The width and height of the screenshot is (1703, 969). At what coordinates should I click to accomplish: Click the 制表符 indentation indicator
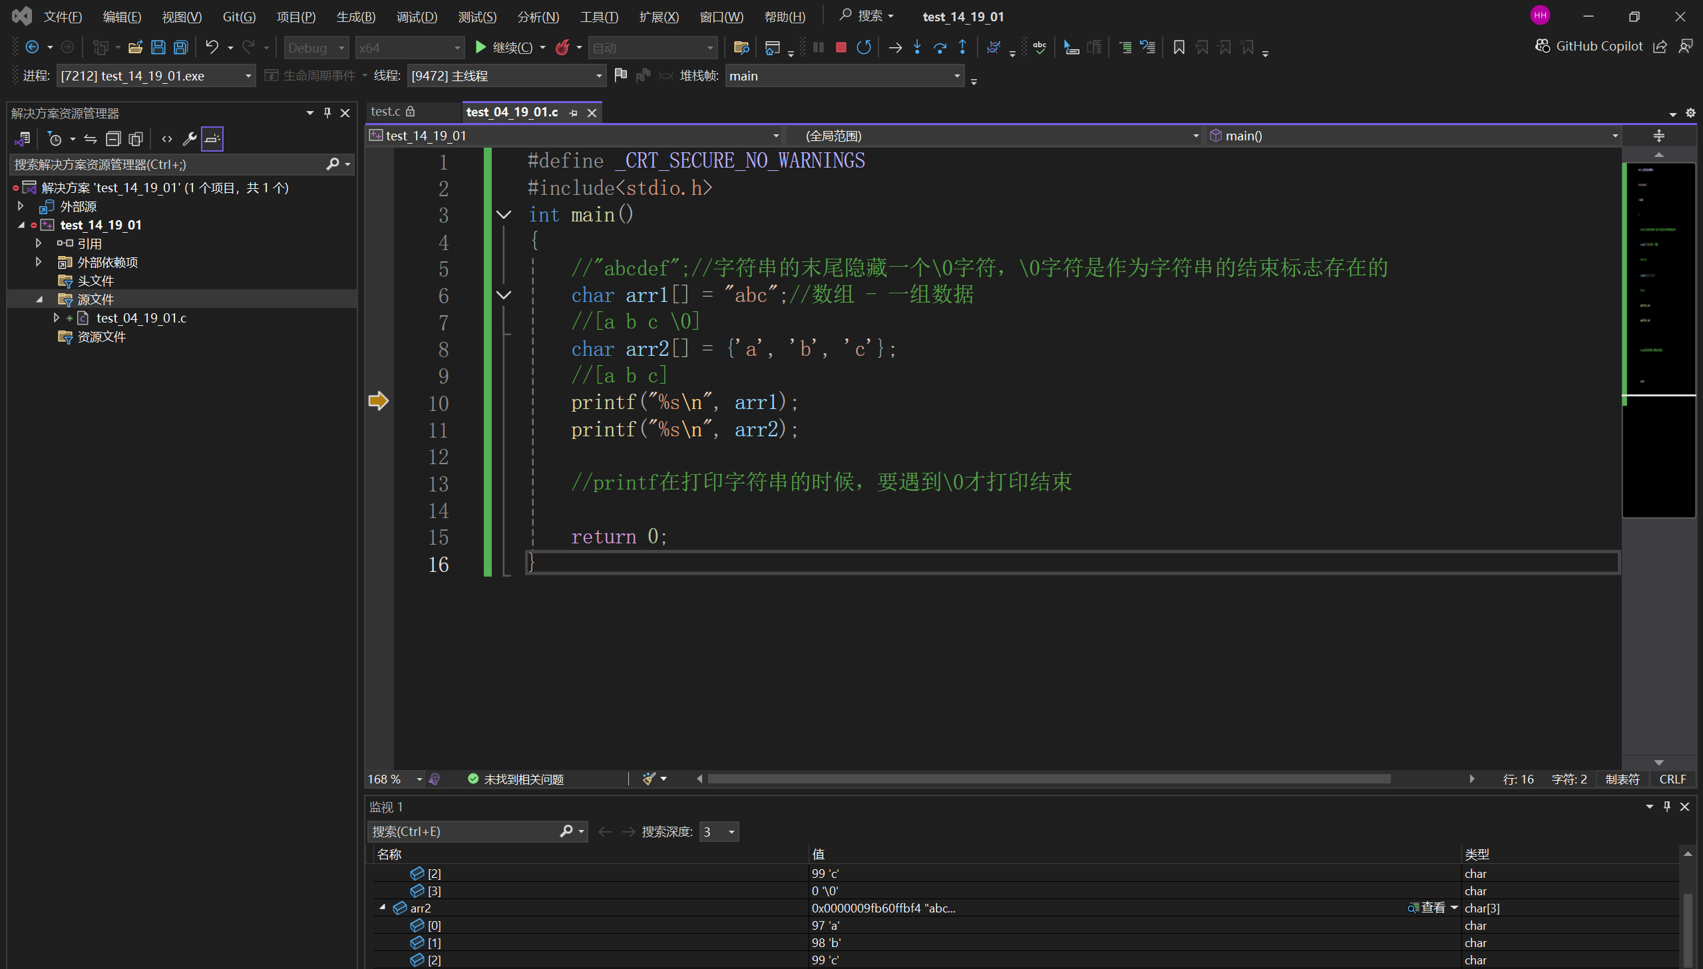coord(1622,779)
